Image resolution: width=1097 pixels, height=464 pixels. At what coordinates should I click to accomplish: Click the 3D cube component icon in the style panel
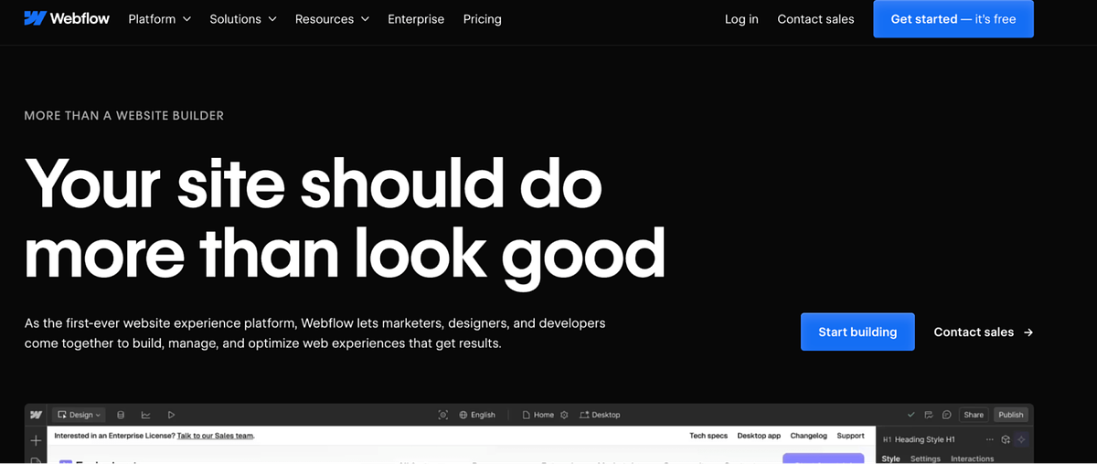point(1005,439)
